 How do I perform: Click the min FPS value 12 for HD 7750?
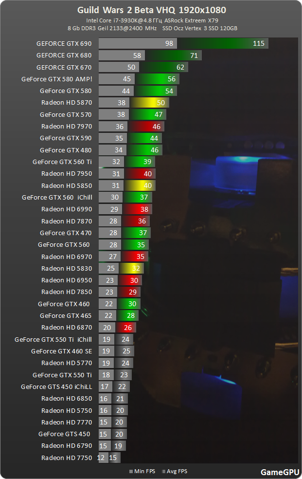[101, 458]
